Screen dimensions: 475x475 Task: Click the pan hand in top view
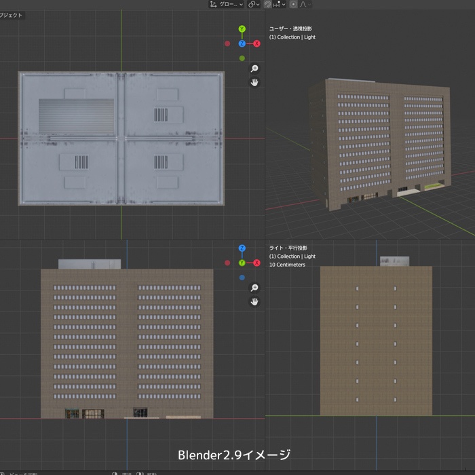click(x=254, y=82)
